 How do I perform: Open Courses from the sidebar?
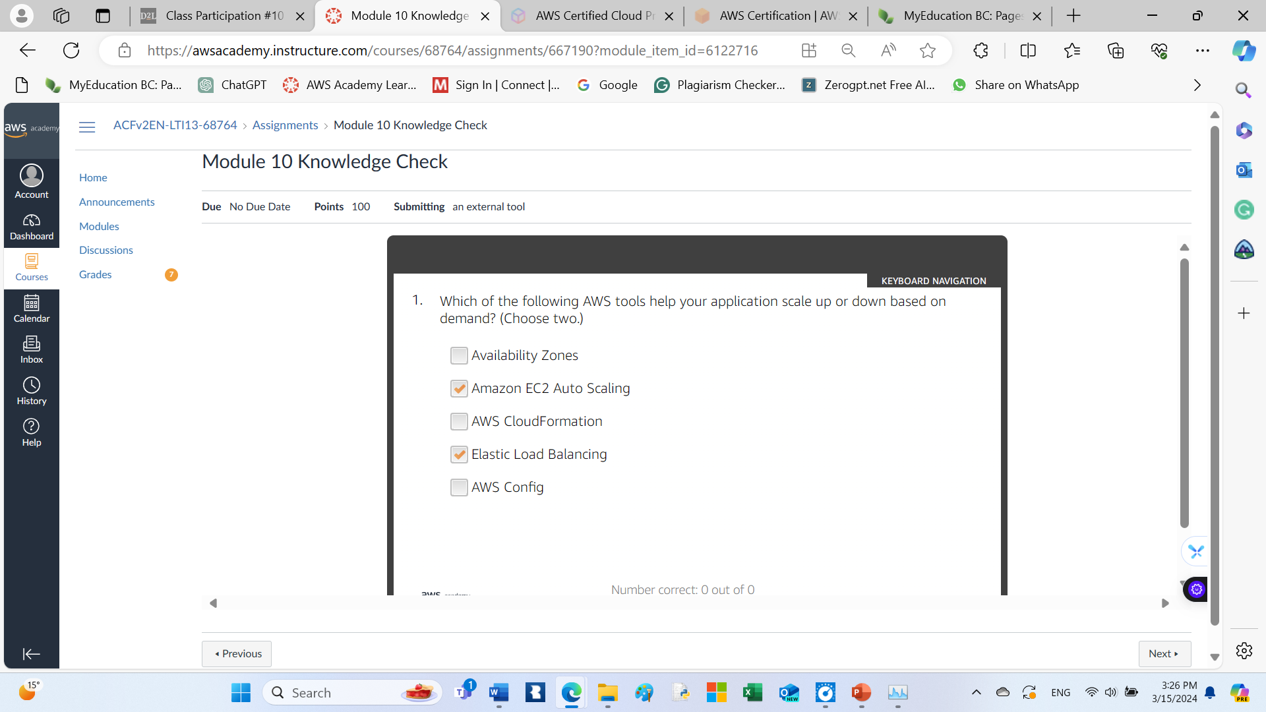(x=31, y=267)
